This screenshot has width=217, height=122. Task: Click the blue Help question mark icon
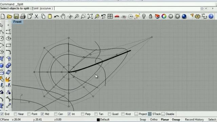[211, 17]
